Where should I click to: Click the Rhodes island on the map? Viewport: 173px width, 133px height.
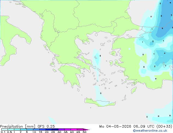[134, 90]
